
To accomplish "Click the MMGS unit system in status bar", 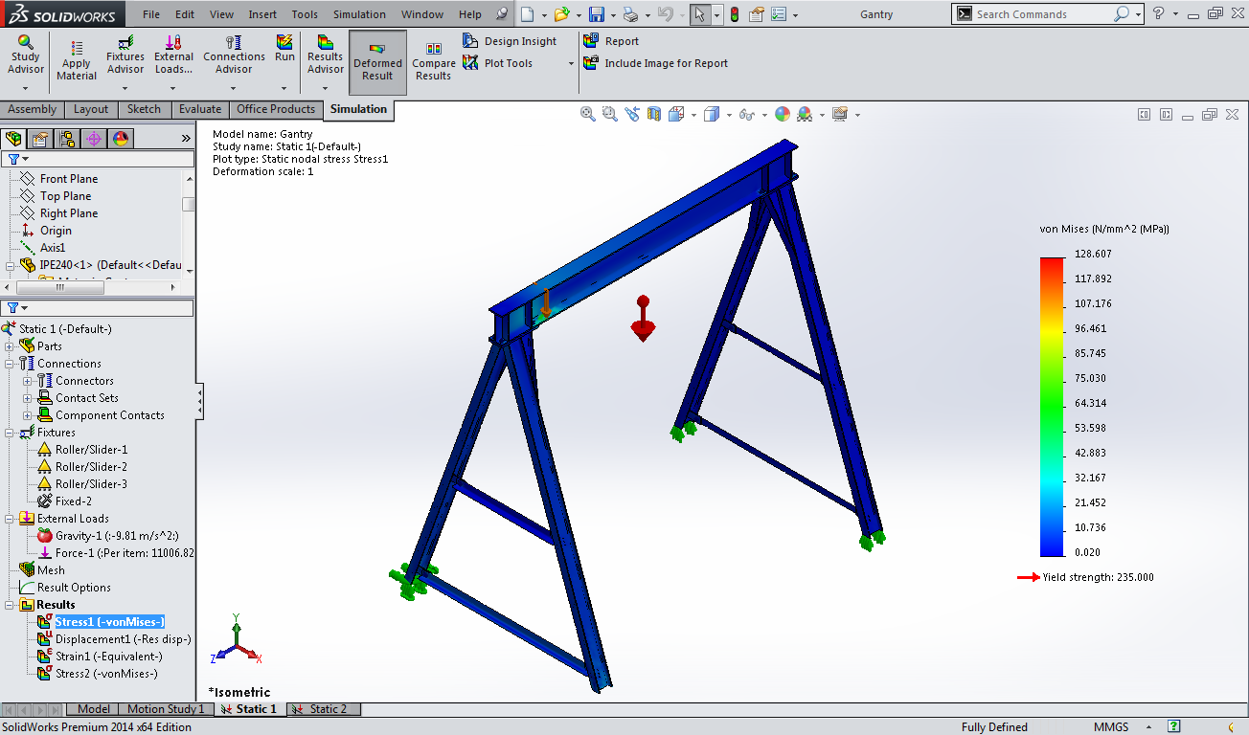I will click(x=1111, y=727).
